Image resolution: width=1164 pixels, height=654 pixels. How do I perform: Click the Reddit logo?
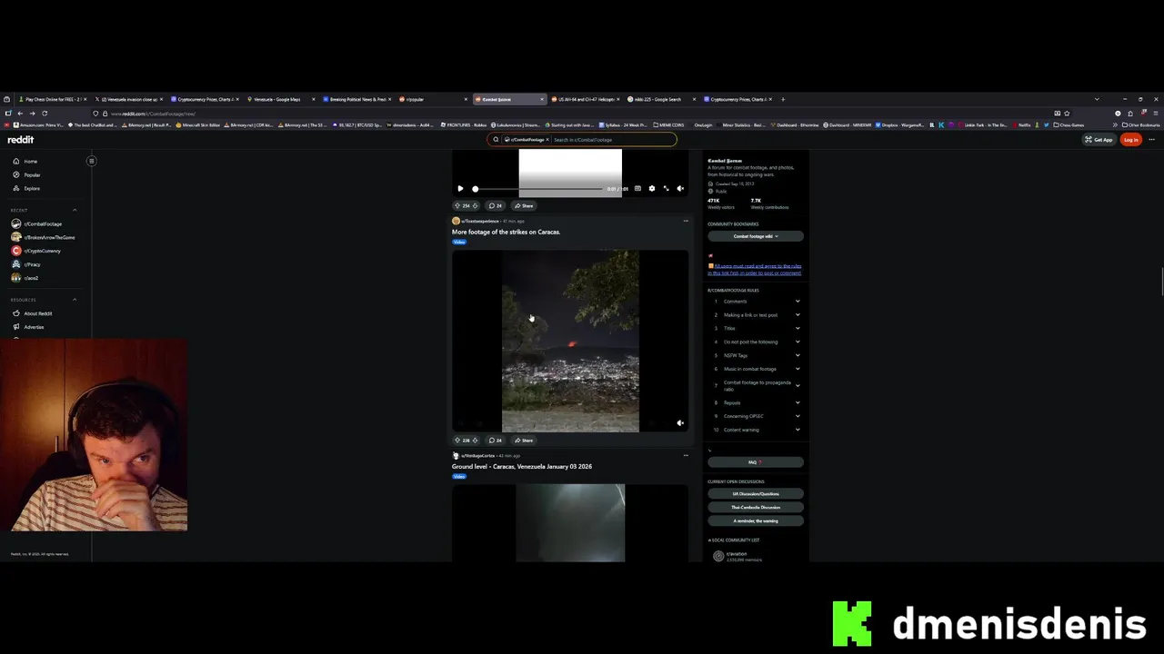click(20, 140)
